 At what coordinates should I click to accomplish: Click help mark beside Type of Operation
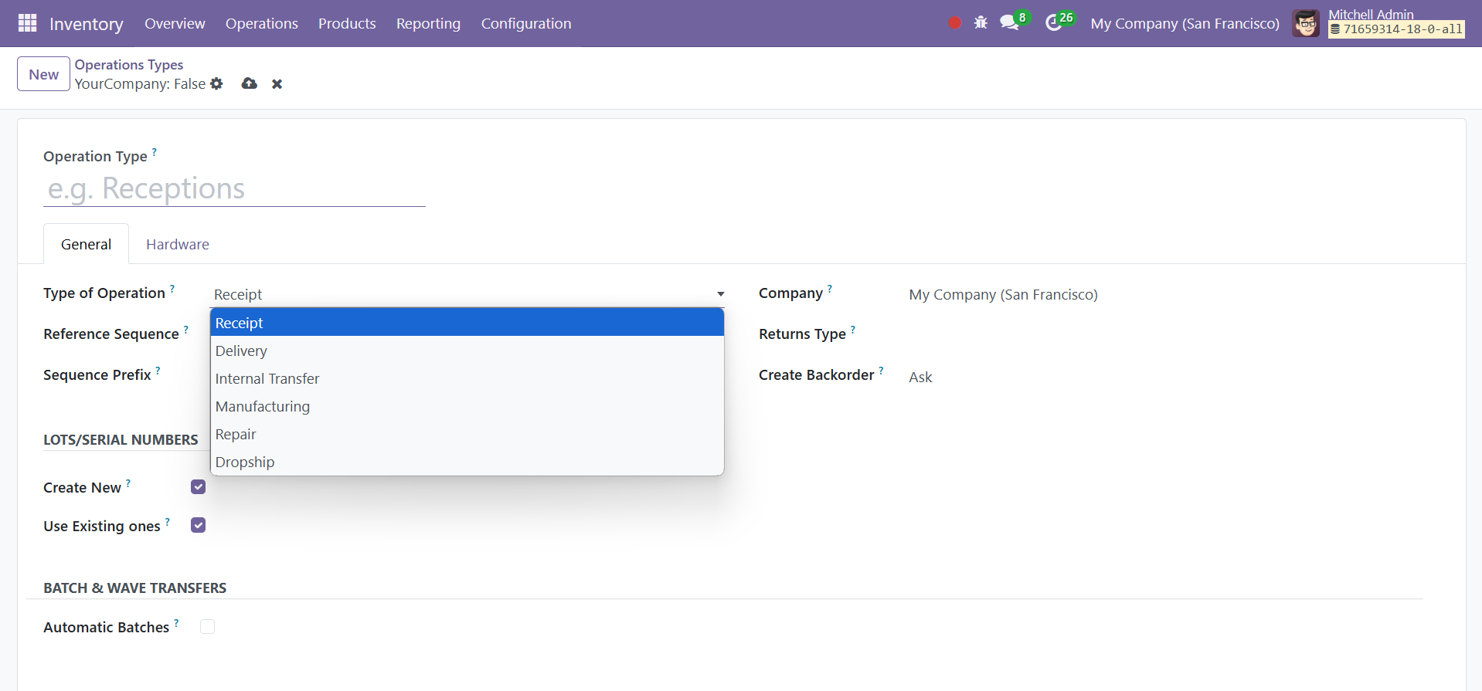(x=172, y=288)
